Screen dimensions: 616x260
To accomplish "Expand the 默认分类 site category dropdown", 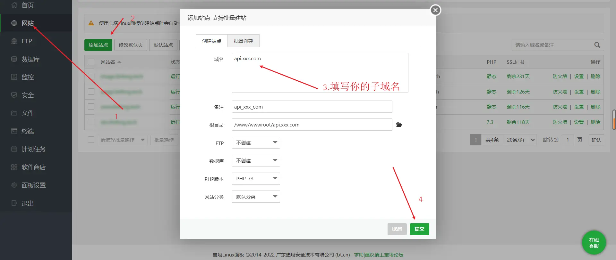I will point(256,197).
